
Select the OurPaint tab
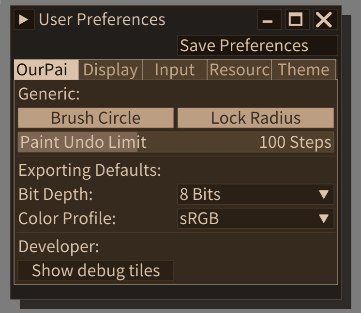[x=46, y=70]
